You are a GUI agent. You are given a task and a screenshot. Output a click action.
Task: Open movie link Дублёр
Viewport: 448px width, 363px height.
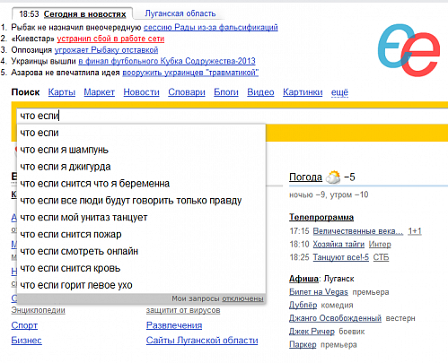click(x=303, y=305)
